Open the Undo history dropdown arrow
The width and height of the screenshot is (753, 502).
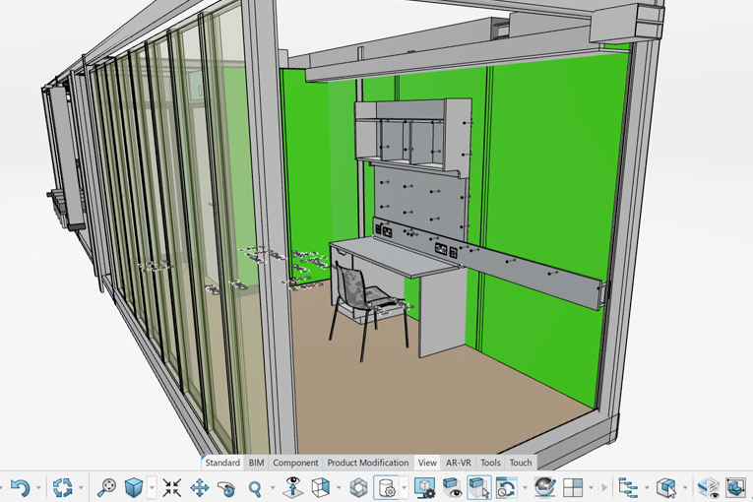coord(39,488)
